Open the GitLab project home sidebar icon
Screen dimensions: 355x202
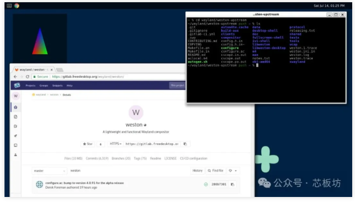16,107
